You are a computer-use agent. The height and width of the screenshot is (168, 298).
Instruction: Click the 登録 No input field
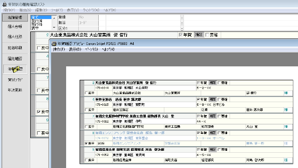(88, 17)
